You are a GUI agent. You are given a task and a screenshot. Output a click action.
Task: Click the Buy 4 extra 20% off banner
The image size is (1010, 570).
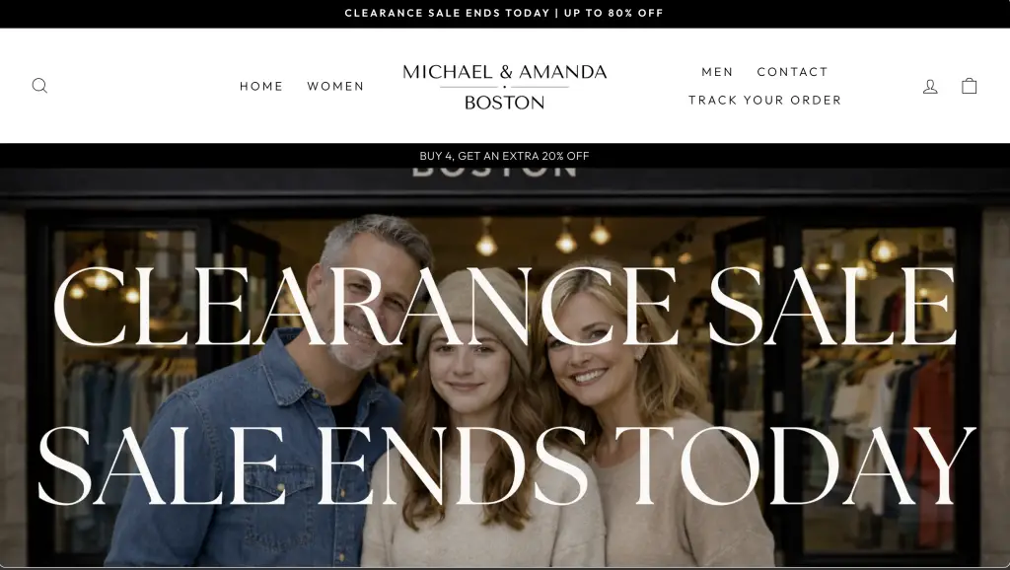pos(504,156)
